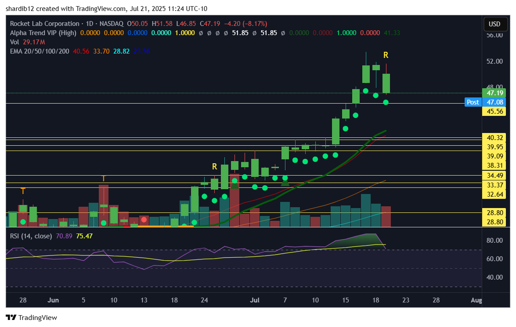
Task: Click the green 47.19 current price label
Action: [495, 93]
